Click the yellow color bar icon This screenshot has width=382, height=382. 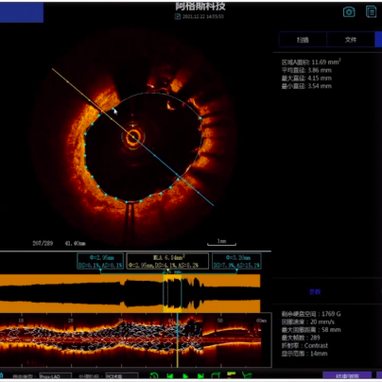[x=231, y=375]
